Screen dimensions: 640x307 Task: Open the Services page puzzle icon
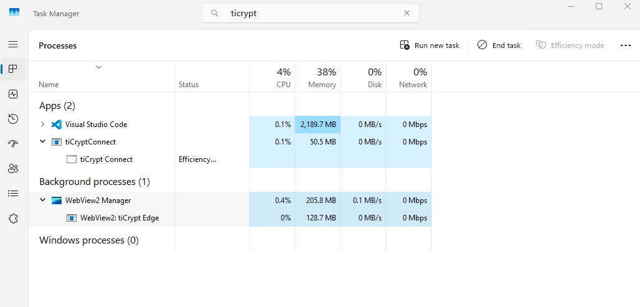coord(13,219)
